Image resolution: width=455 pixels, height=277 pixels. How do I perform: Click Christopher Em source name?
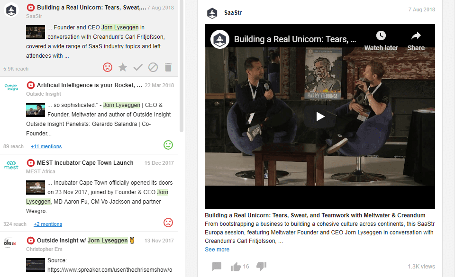(44, 249)
